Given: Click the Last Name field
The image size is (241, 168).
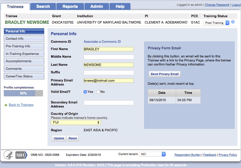Looking at the screenshot, I should 108,65.
